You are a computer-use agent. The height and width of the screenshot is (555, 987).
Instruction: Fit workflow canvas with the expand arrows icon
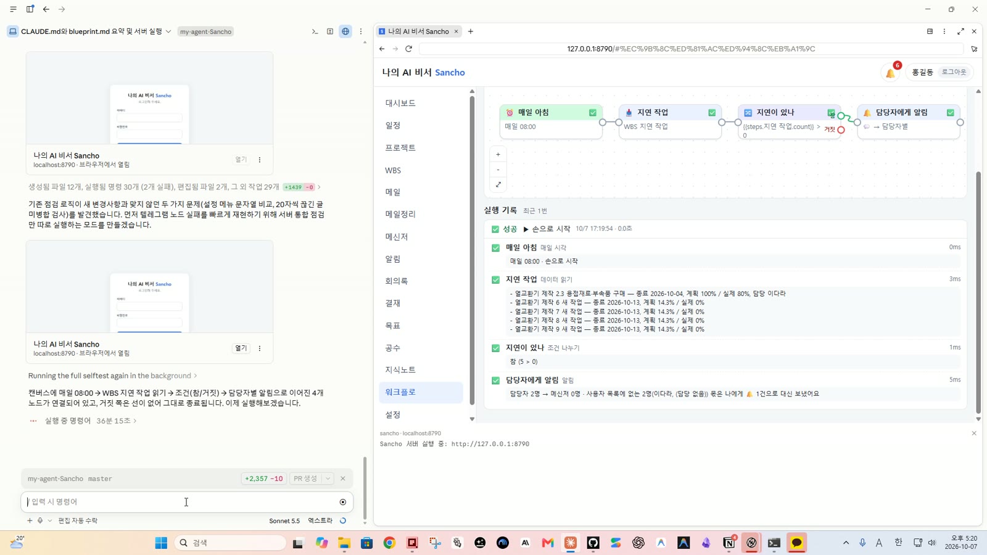click(x=498, y=184)
